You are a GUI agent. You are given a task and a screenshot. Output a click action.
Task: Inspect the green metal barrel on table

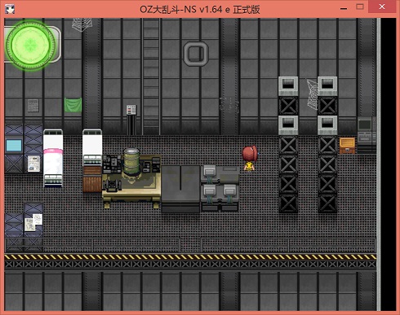pyautogui.click(x=131, y=161)
